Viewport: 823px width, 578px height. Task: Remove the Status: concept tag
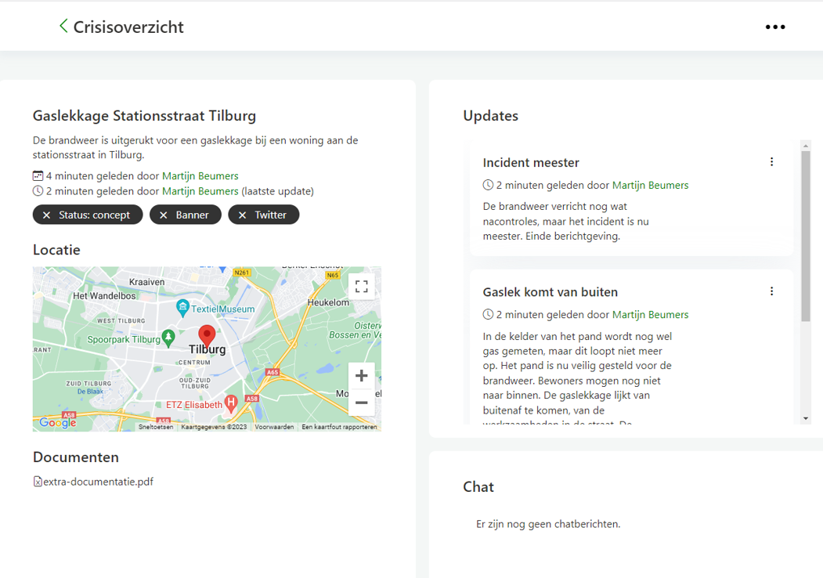[x=47, y=215]
